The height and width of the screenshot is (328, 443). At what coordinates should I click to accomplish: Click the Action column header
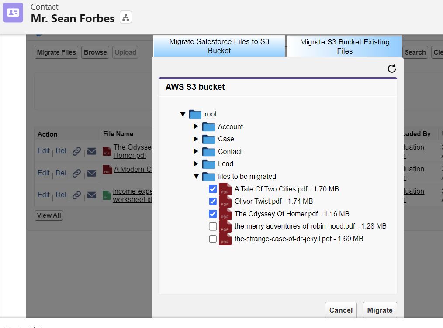(x=48, y=134)
